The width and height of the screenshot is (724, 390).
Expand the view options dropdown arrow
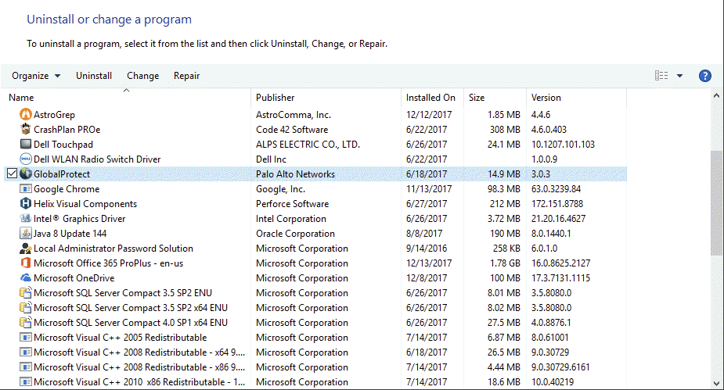click(679, 76)
